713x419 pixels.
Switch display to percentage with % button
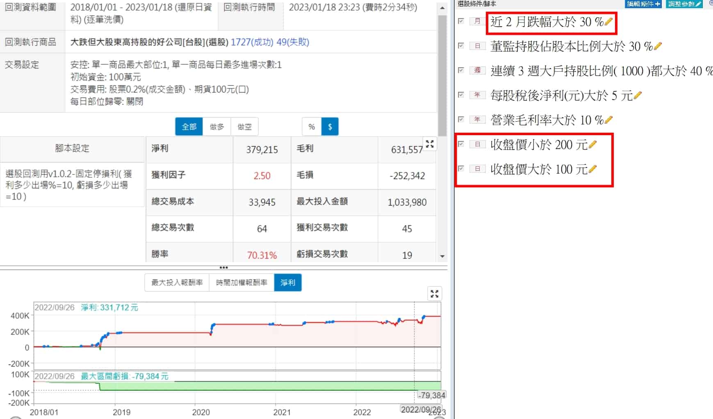click(x=312, y=127)
